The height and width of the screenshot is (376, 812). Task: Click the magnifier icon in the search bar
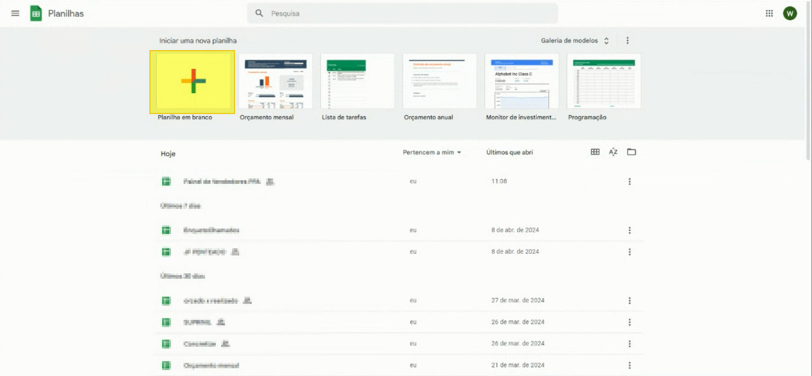259,13
